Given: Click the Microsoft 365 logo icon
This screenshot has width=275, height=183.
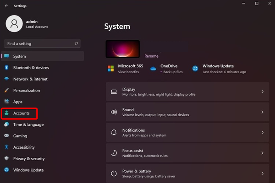Looking at the screenshot, I should [x=110, y=69].
